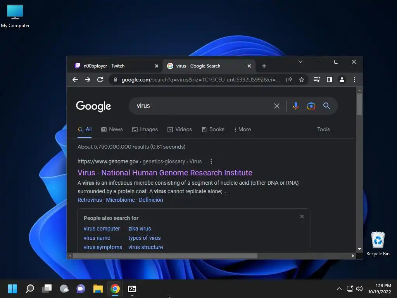Go back with the browser back arrow
The width and height of the screenshot is (397, 298).
[x=75, y=80]
